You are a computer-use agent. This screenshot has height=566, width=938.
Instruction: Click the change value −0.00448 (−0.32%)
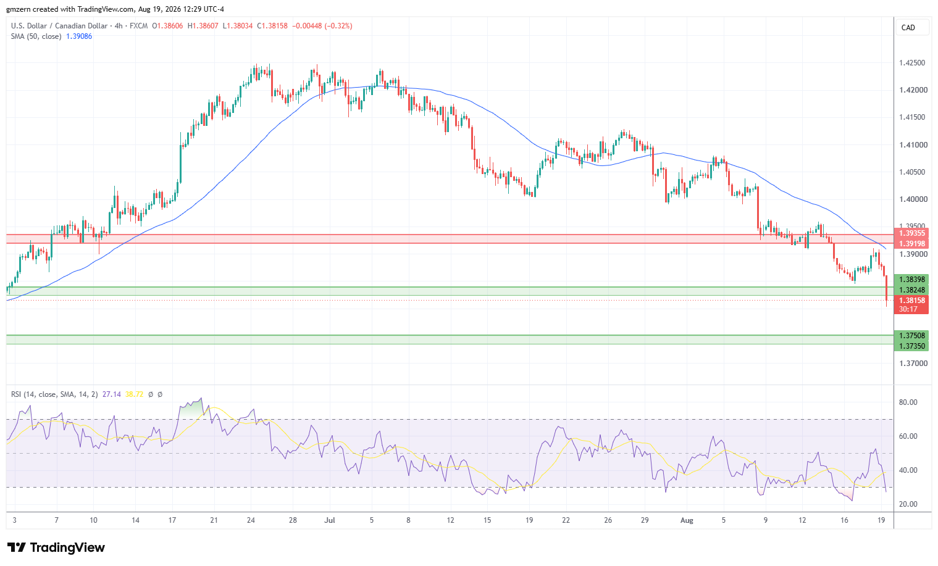click(x=322, y=26)
